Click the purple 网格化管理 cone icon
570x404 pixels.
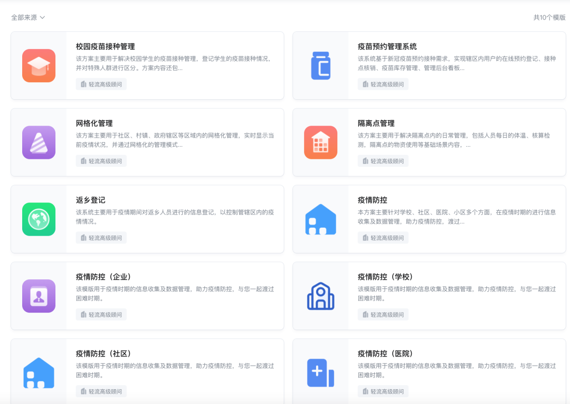pos(39,142)
